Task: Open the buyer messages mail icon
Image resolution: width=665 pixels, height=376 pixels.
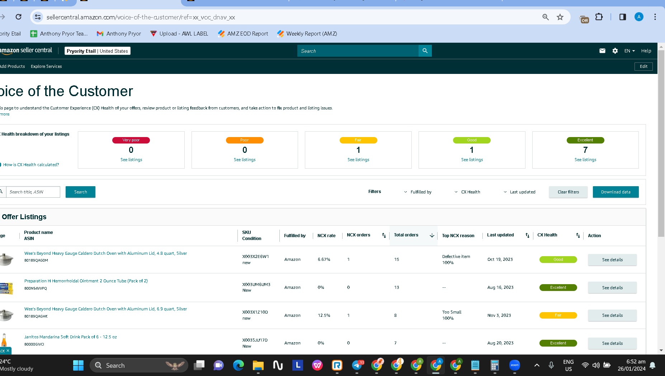Action: 602,51
